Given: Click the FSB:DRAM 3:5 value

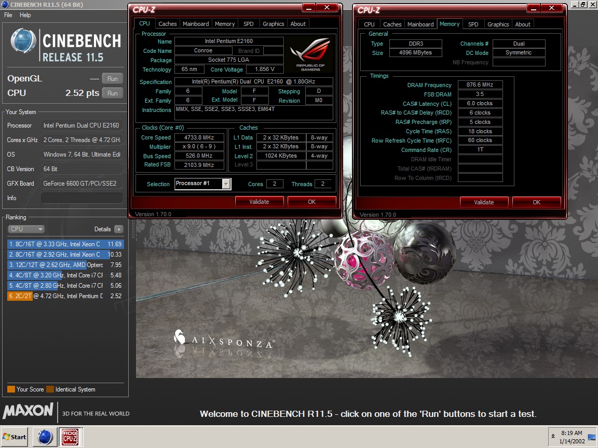Looking at the screenshot, I should click(x=480, y=94).
